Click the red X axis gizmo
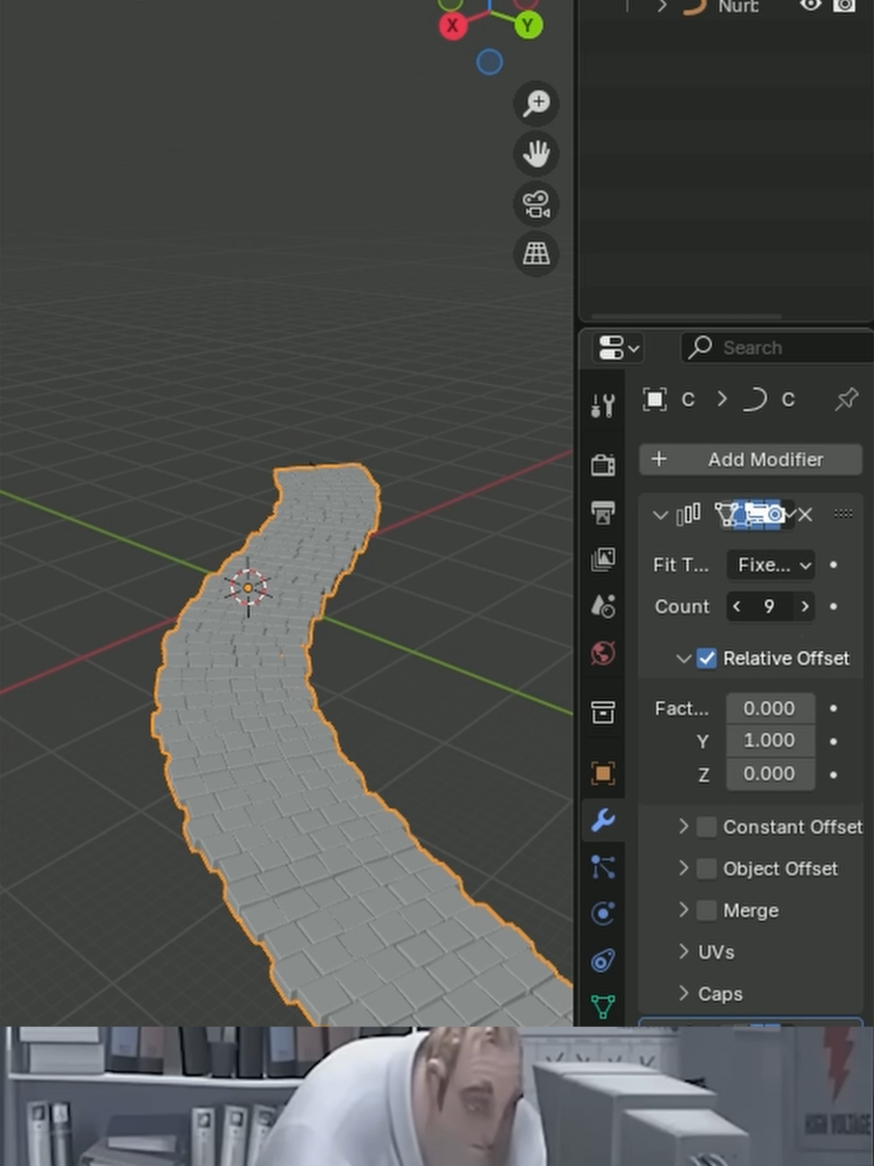Image resolution: width=874 pixels, height=1166 pixels. pyautogui.click(x=453, y=26)
